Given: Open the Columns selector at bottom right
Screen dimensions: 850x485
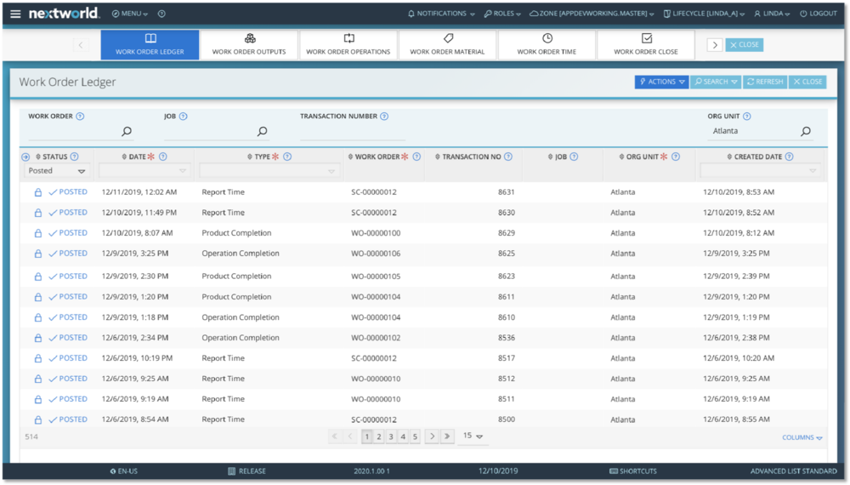Looking at the screenshot, I should (802, 437).
